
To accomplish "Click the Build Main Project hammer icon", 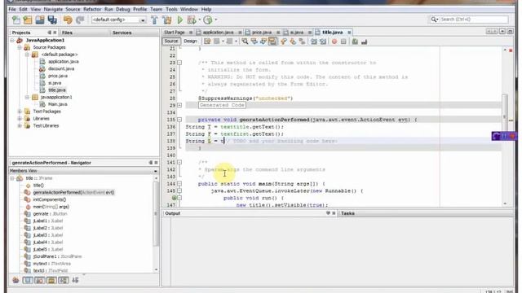I will [154, 20].
